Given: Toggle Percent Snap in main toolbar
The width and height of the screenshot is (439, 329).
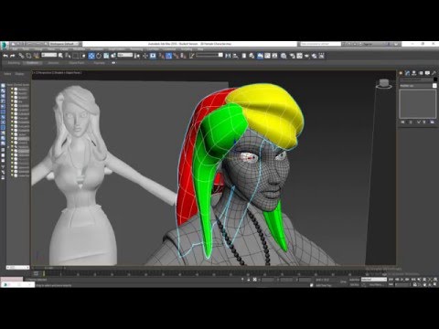Looking at the screenshot, I should pos(176,56).
